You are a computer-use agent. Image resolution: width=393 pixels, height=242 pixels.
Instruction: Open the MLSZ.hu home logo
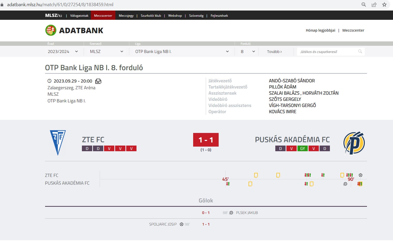pyautogui.click(x=53, y=15)
